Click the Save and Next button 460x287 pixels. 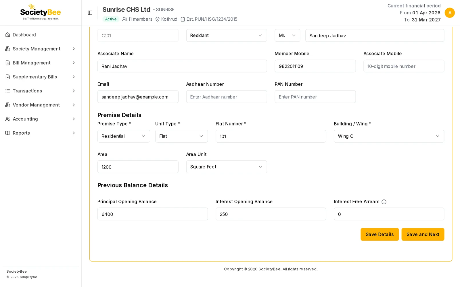click(423, 234)
